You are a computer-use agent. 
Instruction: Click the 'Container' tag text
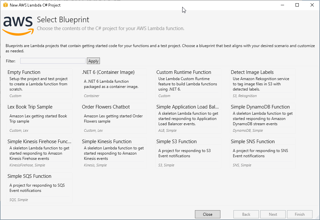[91, 96]
